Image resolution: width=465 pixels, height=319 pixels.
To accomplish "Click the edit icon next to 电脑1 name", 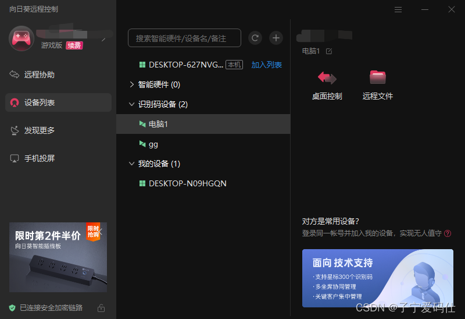I will (x=328, y=51).
